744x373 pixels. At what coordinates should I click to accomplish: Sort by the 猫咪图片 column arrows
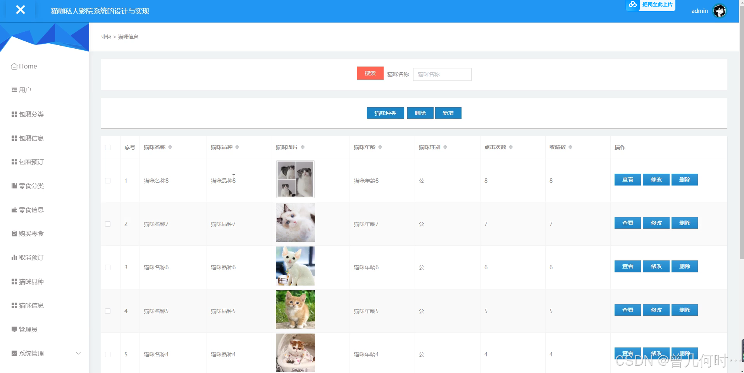pyautogui.click(x=303, y=147)
